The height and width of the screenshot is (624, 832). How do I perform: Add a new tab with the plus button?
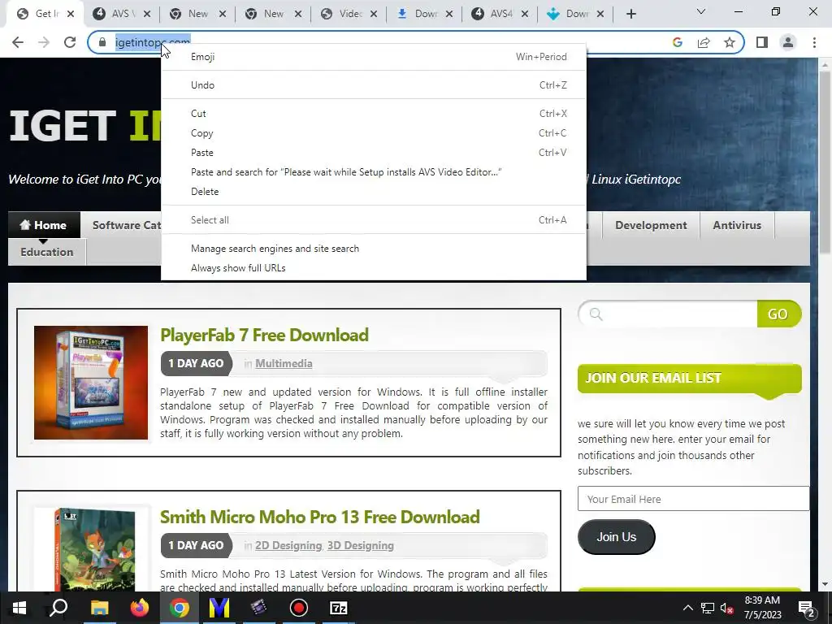(x=630, y=14)
